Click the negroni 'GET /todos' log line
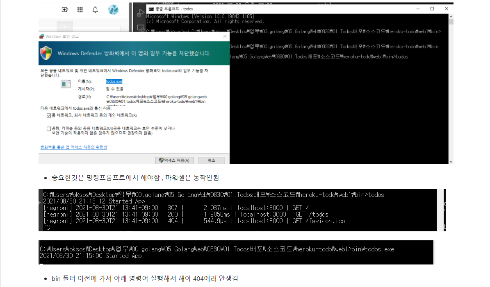 click(186, 214)
